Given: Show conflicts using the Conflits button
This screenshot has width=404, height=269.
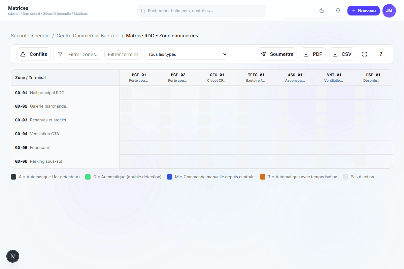Looking at the screenshot, I should point(34,54).
